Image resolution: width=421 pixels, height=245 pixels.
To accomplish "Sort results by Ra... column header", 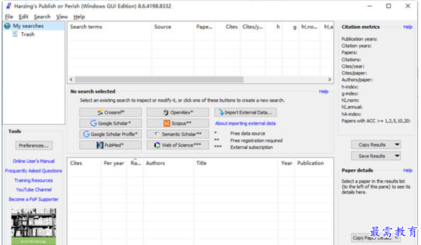I will point(135,163).
